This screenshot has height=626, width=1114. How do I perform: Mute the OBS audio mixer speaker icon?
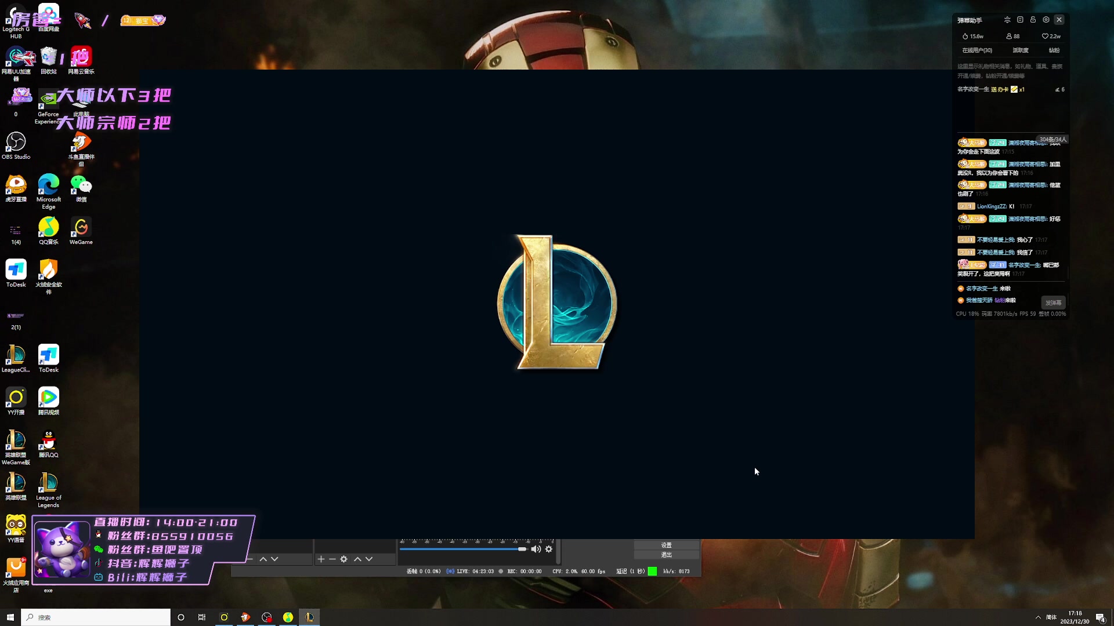pos(536,549)
